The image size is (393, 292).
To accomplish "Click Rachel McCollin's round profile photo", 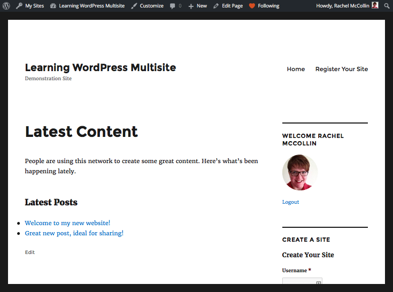I will pos(300,172).
